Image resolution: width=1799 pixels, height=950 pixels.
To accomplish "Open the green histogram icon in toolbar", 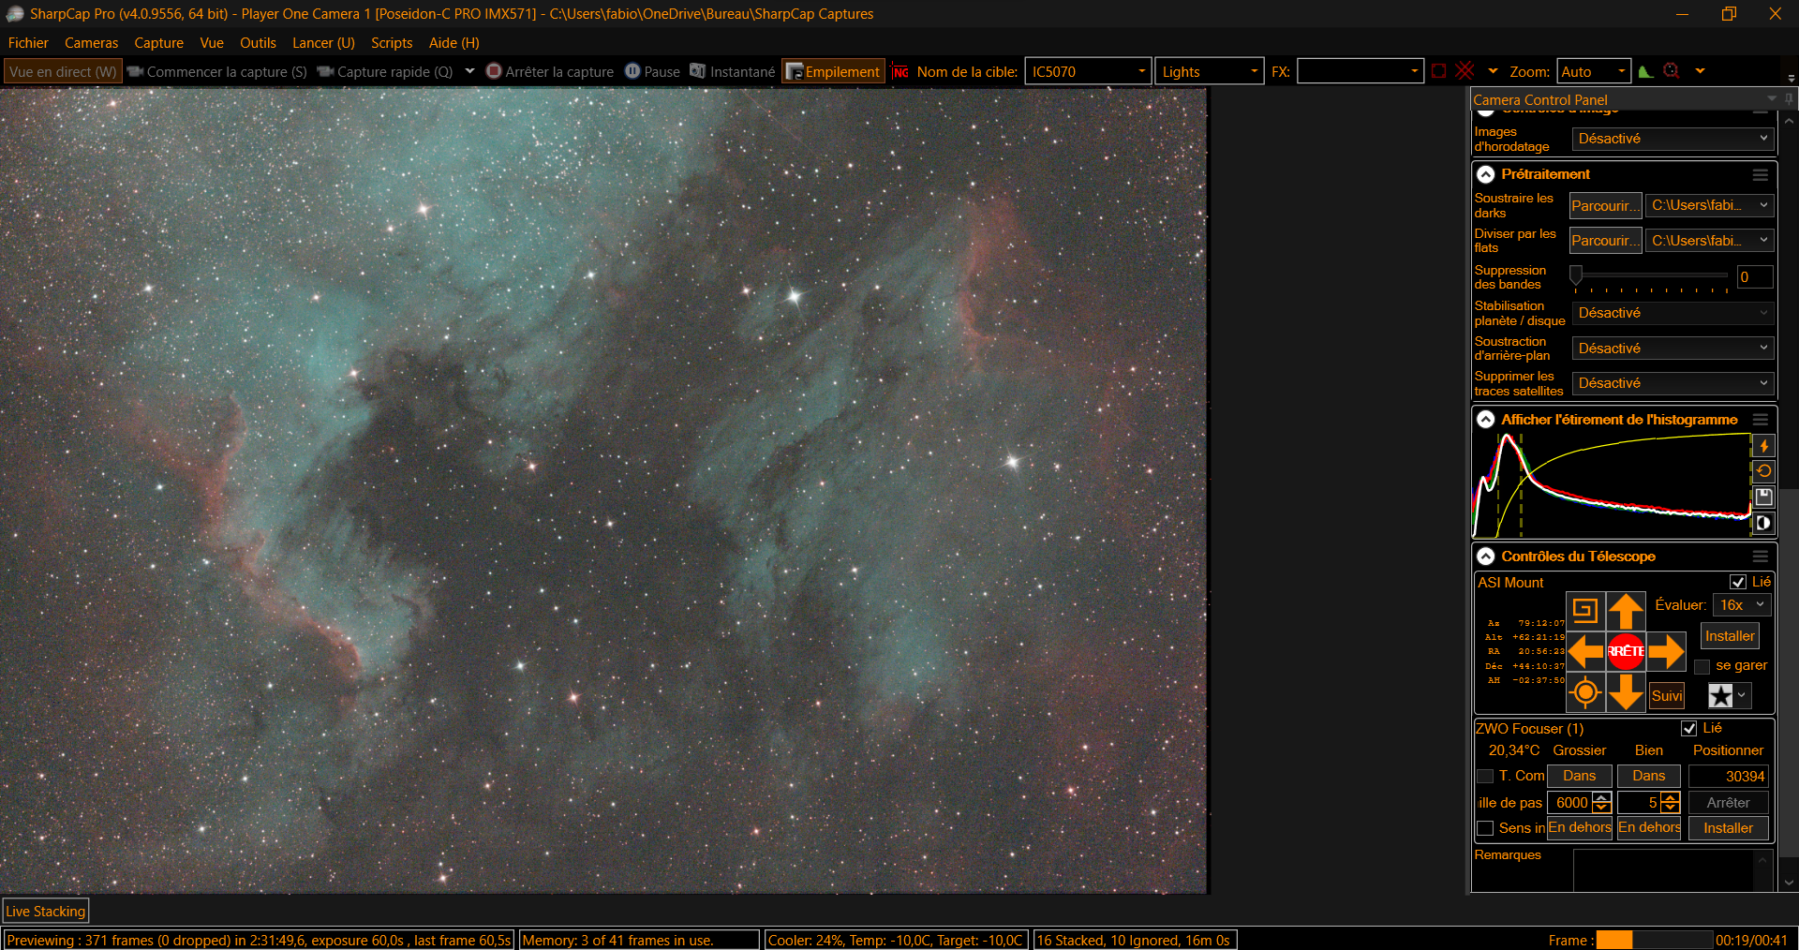I will point(1645,71).
